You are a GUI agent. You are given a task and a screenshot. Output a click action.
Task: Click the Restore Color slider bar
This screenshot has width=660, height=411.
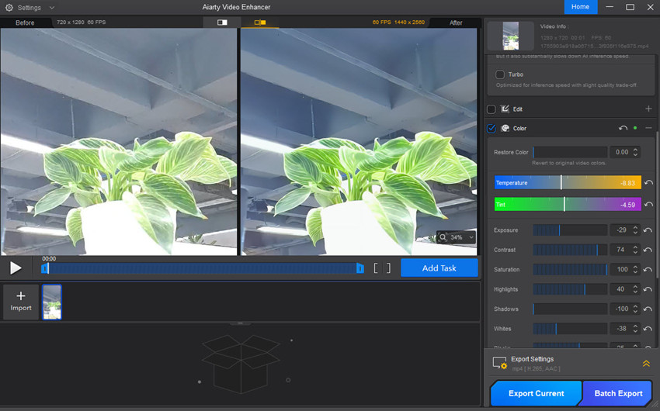click(x=570, y=152)
